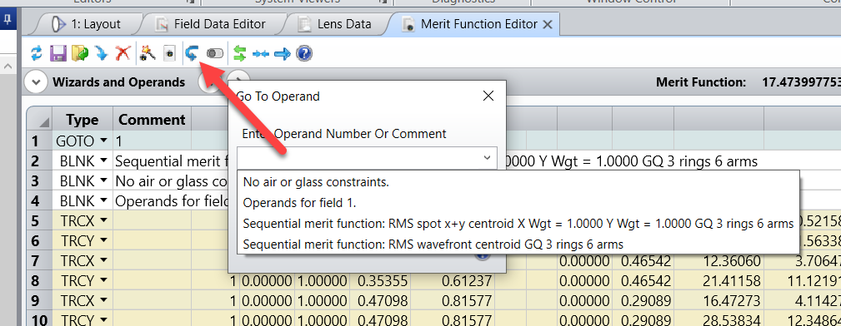Image resolution: width=841 pixels, height=326 pixels.
Task: Collapse the operand comment dropdown arrow
Action: coord(487,158)
